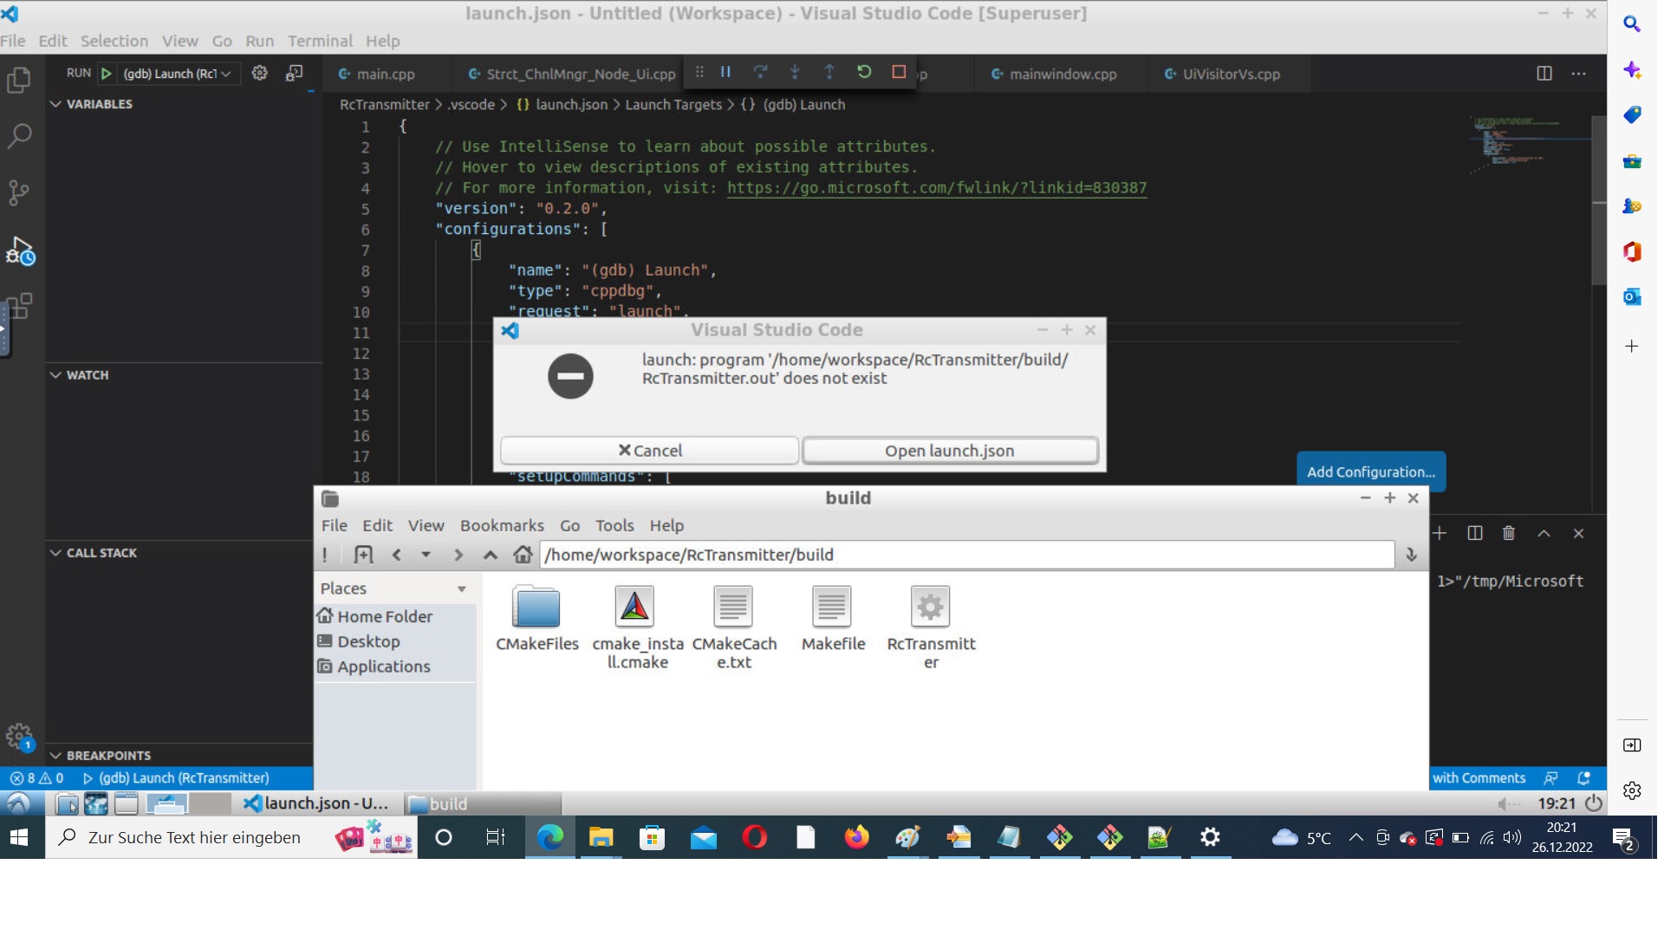Open the Places dropdown in file manager

click(461, 589)
